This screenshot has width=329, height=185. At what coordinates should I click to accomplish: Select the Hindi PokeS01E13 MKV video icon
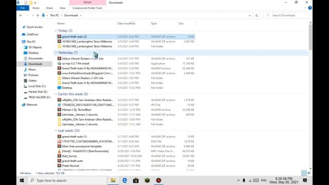click(x=60, y=151)
